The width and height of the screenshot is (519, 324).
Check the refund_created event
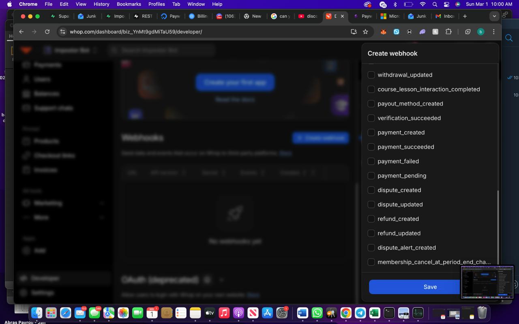click(371, 219)
